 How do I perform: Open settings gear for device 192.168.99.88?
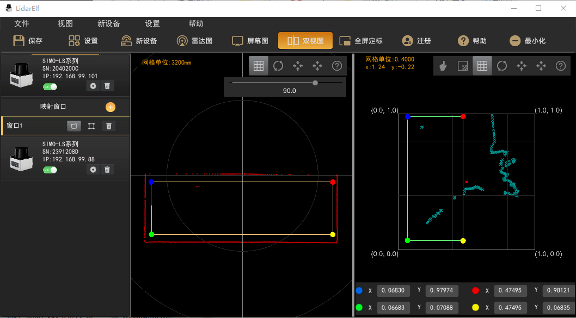click(x=93, y=170)
